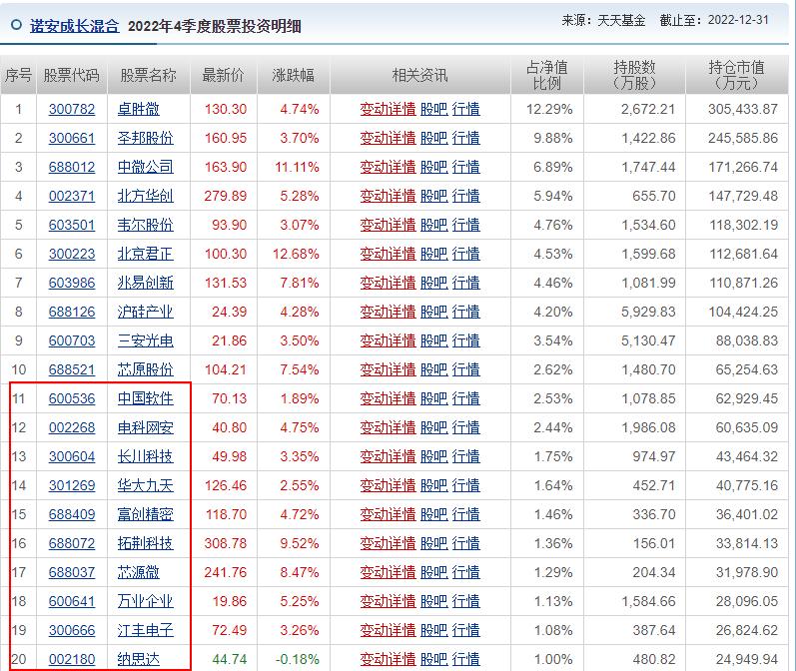Viewport: 796px width, 671px height.
Task: Open 行情 link in 卓胜微 row
Action: (x=466, y=109)
